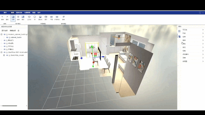Select the rotate mode tool icon
Screen dimensions: 205x115
click(18, 17)
